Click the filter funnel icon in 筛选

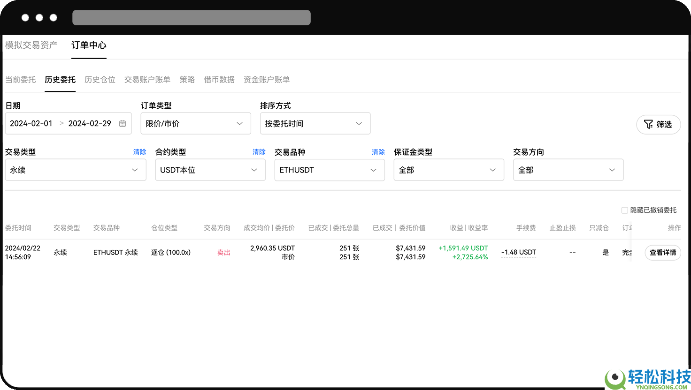click(648, 124)
